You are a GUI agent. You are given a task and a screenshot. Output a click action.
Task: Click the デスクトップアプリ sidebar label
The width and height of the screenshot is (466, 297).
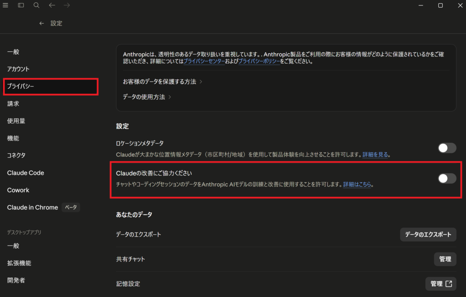24,232
